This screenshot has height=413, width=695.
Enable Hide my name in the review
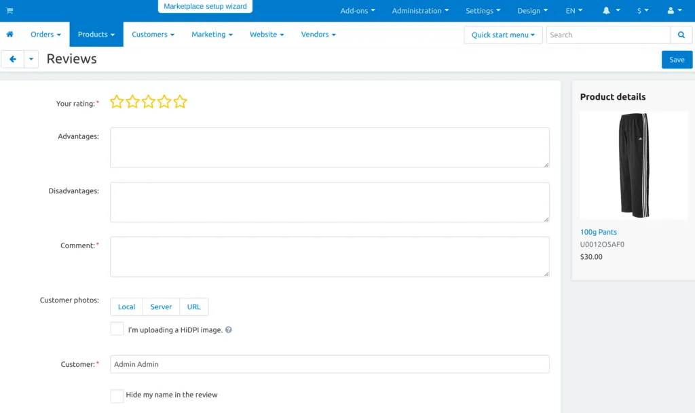click(x=117, y=396)
